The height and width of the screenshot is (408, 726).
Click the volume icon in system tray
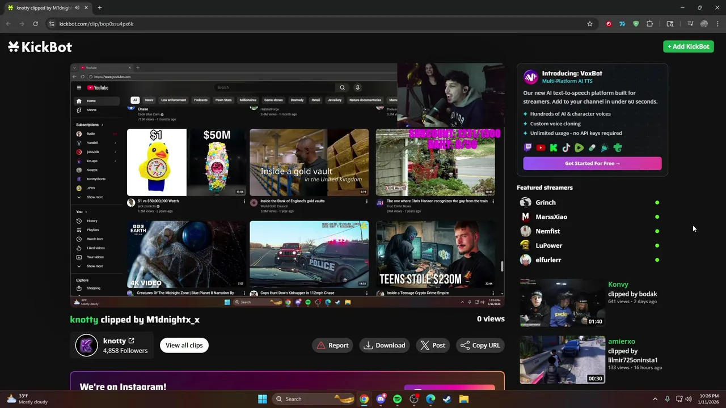click(689, 399)
